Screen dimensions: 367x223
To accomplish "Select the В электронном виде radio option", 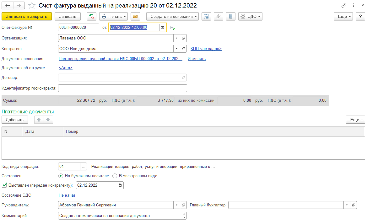I will coord(115,176).
